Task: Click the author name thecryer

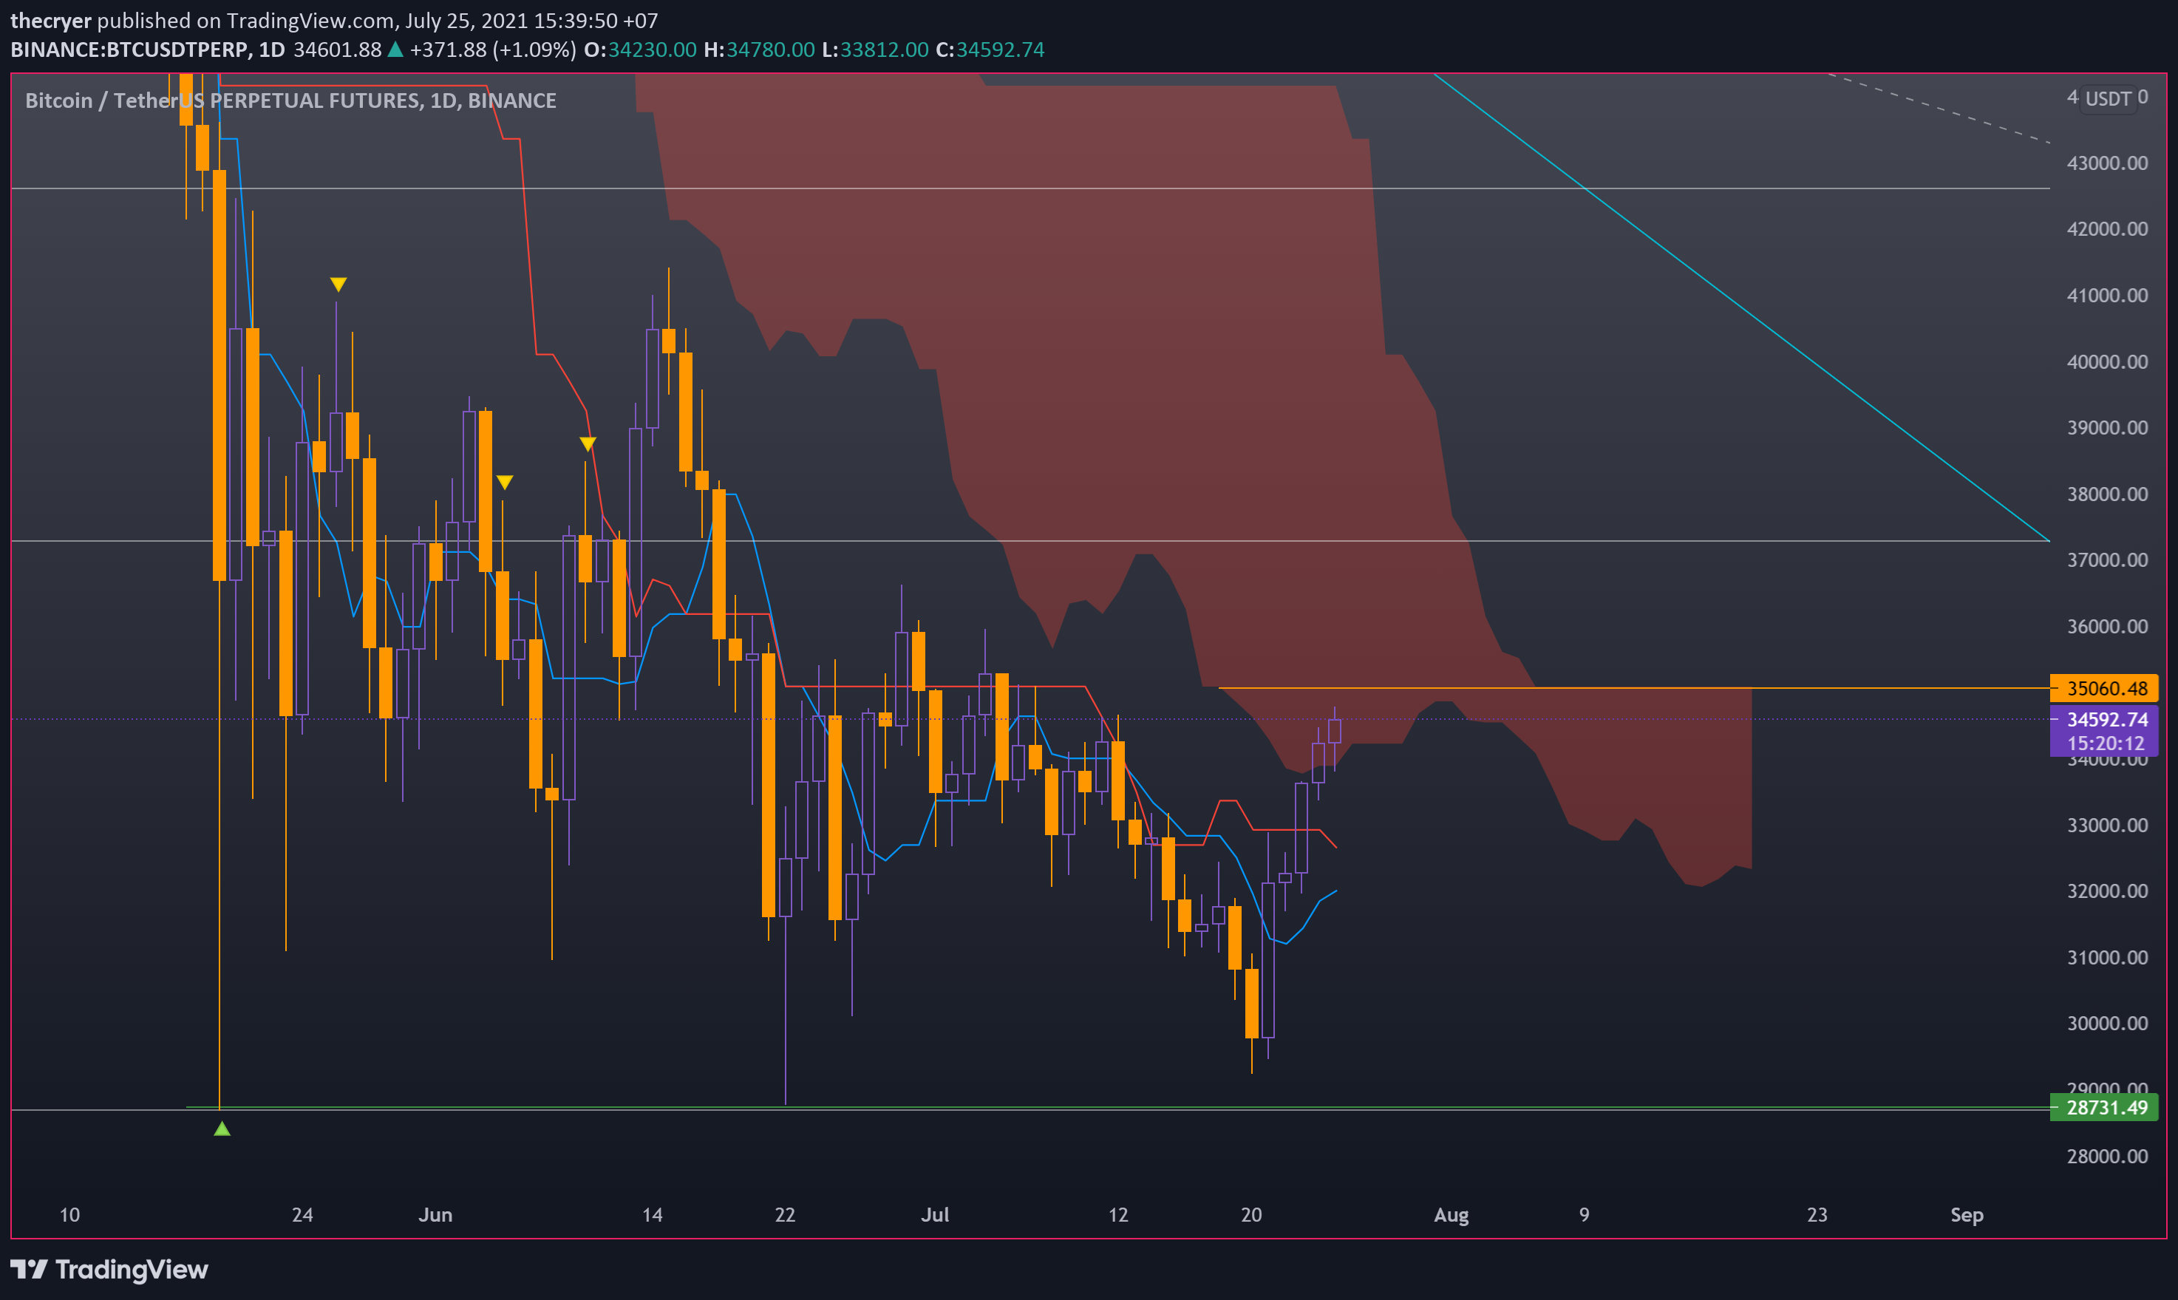Action: tap(51, 20)
